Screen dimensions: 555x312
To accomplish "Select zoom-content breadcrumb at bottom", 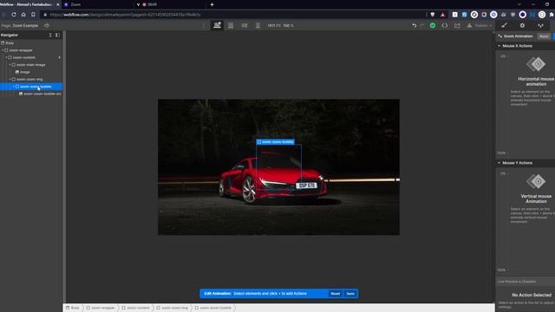I will tap(135, 308).
